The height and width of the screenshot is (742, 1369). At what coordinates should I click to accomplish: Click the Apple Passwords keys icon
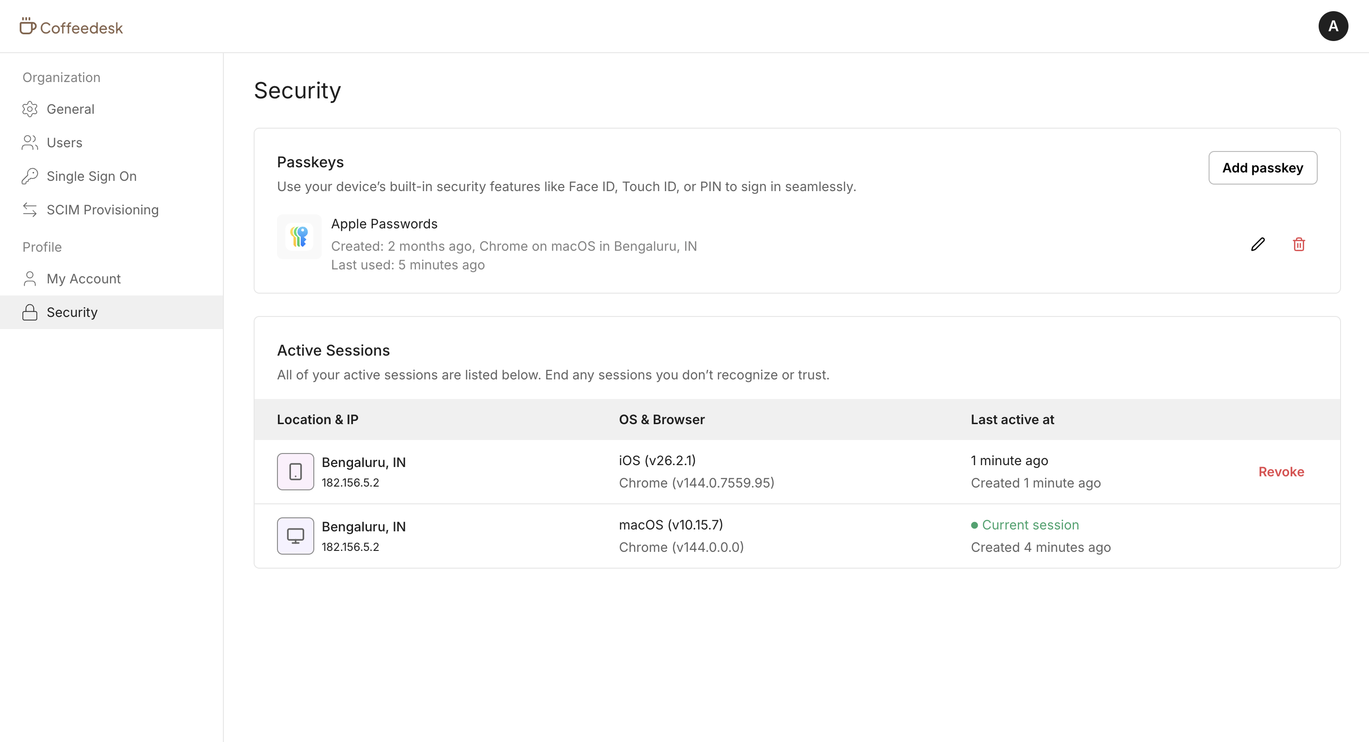coord(299,237)
